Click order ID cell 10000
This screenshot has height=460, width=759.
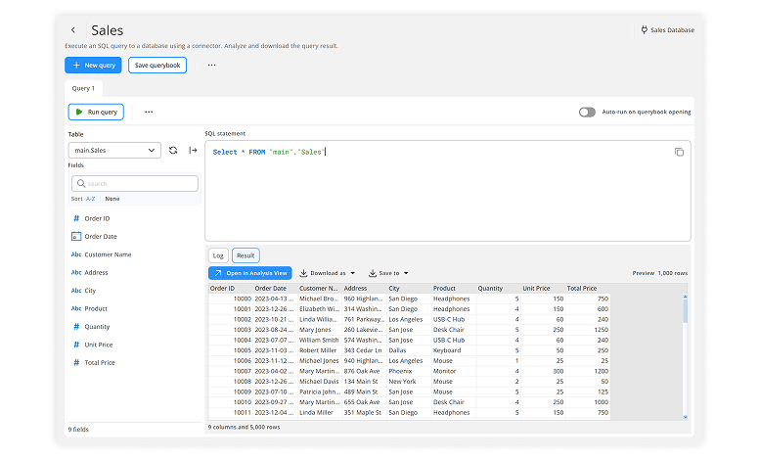231,299
